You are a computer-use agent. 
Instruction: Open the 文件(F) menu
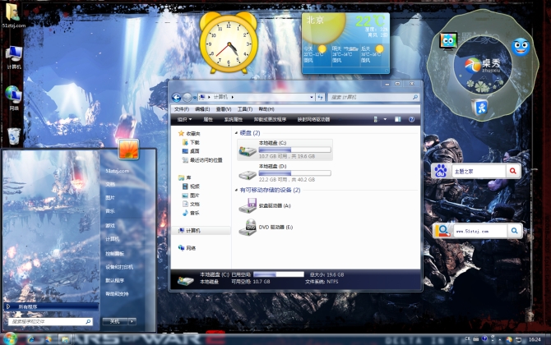click(182, 109)
